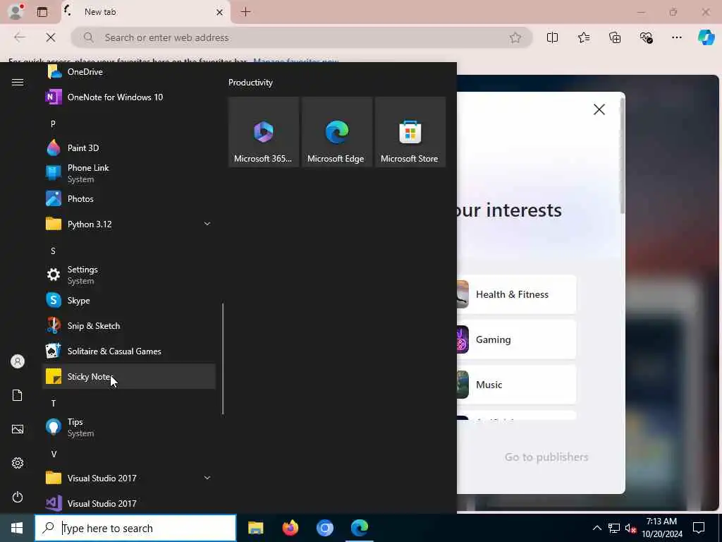
Task: Show hidden system tray icons
Action: pos(596,528)
